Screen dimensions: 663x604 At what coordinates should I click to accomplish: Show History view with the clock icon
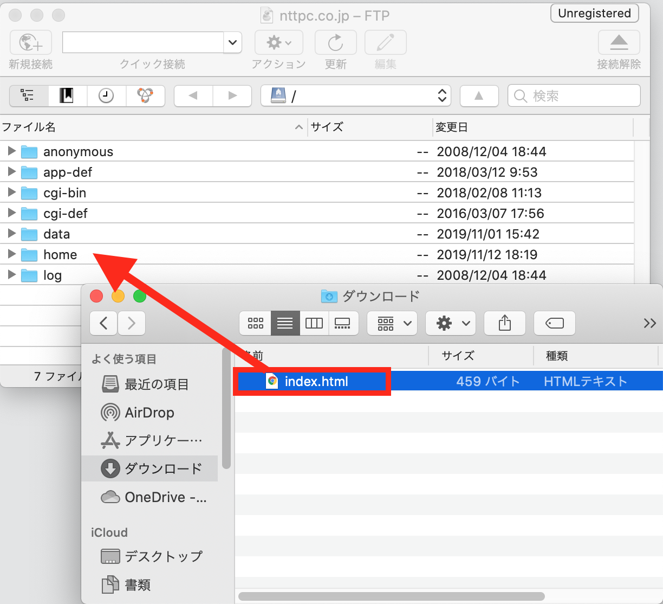[106, 96]
